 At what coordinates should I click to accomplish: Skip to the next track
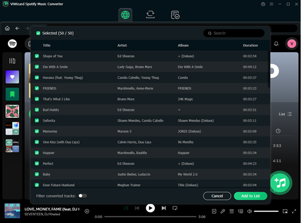(x=164, y=208)
